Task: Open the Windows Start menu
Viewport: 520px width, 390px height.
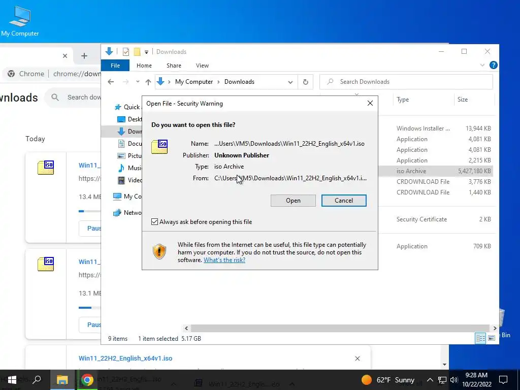Action: click(12, 380)
